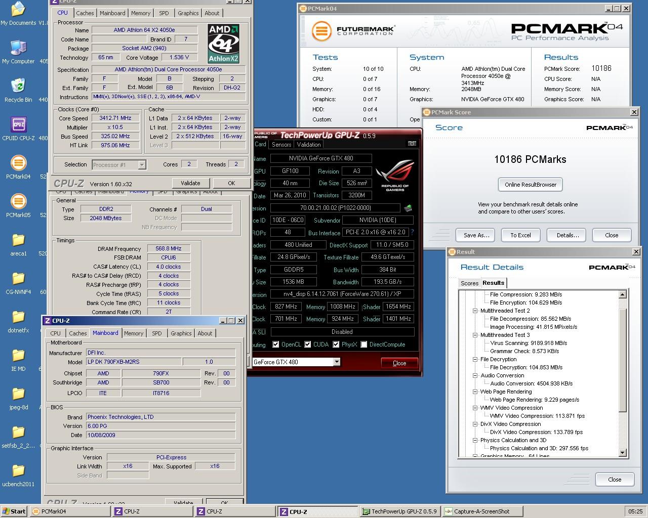Collapse File Decryption tree node
Viewport: 648px width, 518px height.
475,359
